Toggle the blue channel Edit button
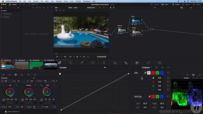 pyautogui.click(x=162, y=73)
